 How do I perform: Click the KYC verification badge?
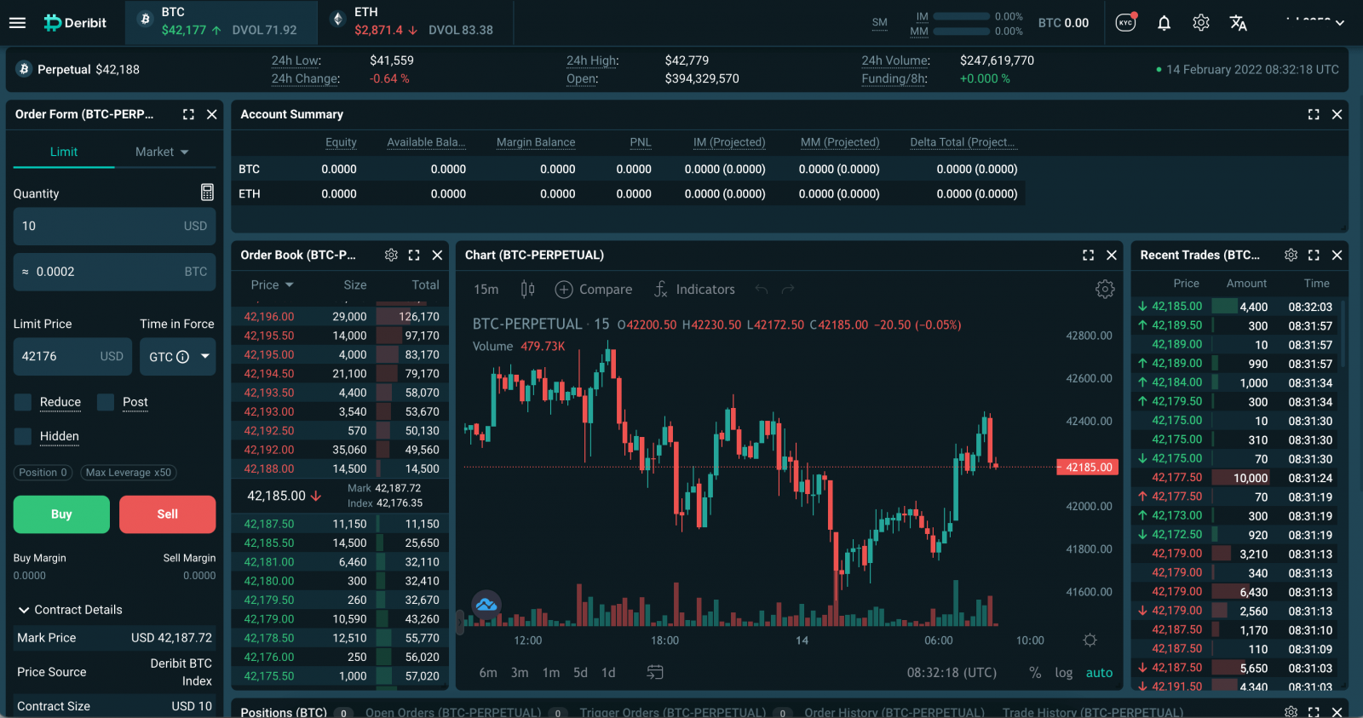pos(1126,23)
